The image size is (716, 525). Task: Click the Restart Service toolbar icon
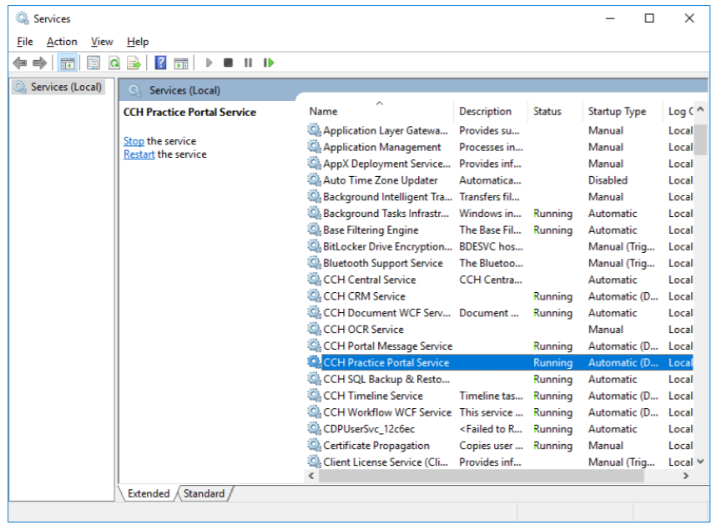(x=269, y=63)
